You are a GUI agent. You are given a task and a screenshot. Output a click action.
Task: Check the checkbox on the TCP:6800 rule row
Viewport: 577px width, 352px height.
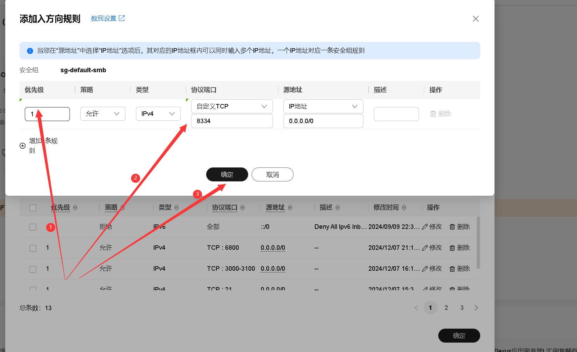(33, 248)
